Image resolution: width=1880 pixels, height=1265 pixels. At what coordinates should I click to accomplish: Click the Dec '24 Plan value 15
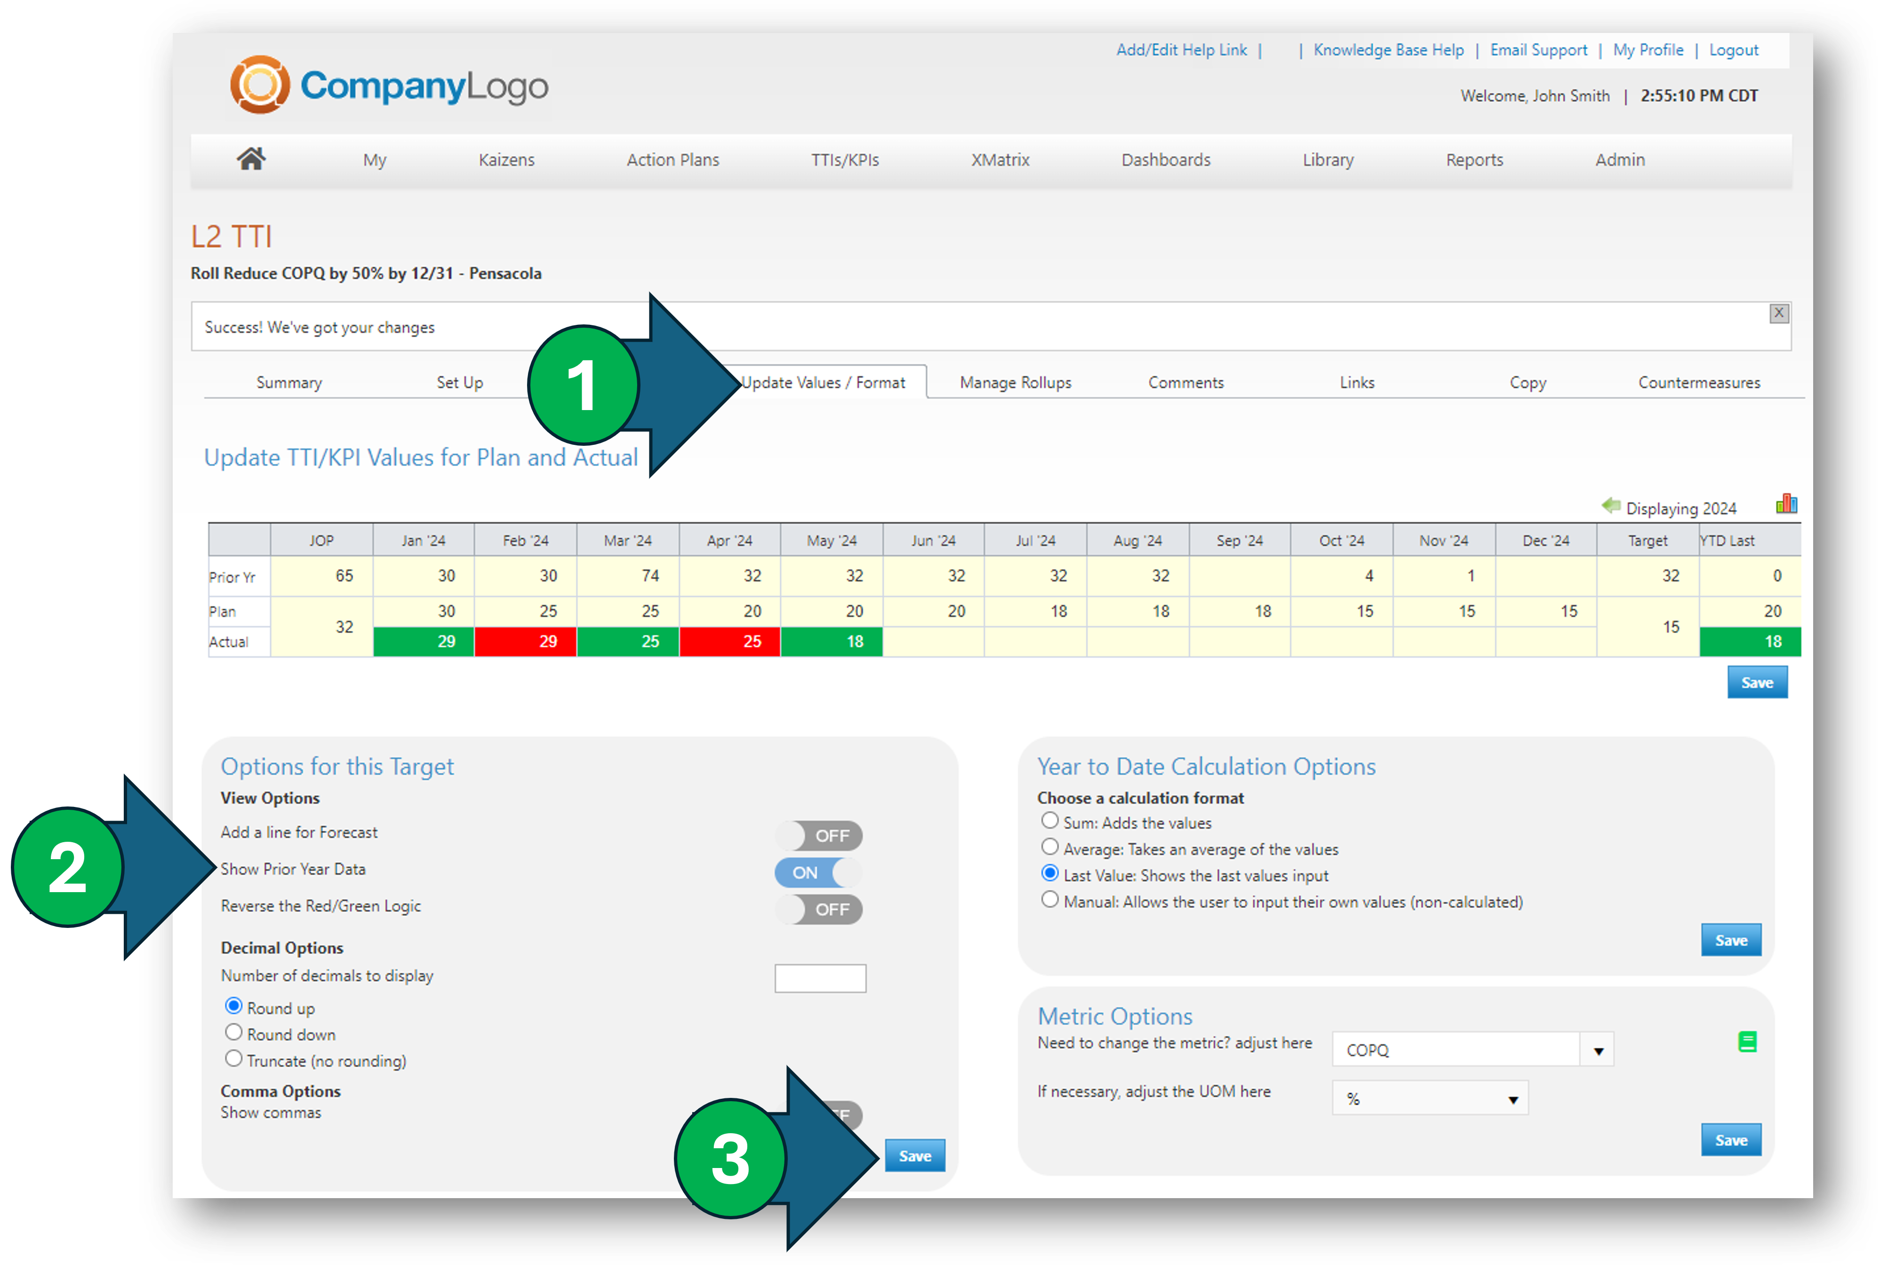(1546, 612)
